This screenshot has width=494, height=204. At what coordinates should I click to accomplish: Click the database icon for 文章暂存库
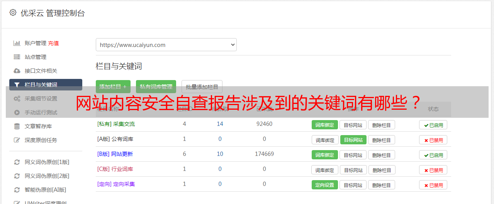[17, 126]
